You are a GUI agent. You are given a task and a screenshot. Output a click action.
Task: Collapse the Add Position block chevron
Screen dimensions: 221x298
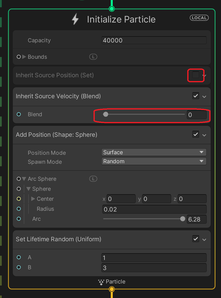(x=204, y=135)
